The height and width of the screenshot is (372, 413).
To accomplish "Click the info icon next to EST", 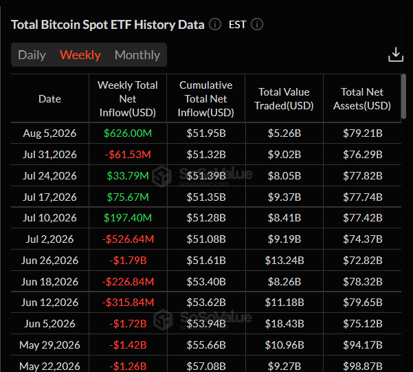I will (x=257, y=25).
